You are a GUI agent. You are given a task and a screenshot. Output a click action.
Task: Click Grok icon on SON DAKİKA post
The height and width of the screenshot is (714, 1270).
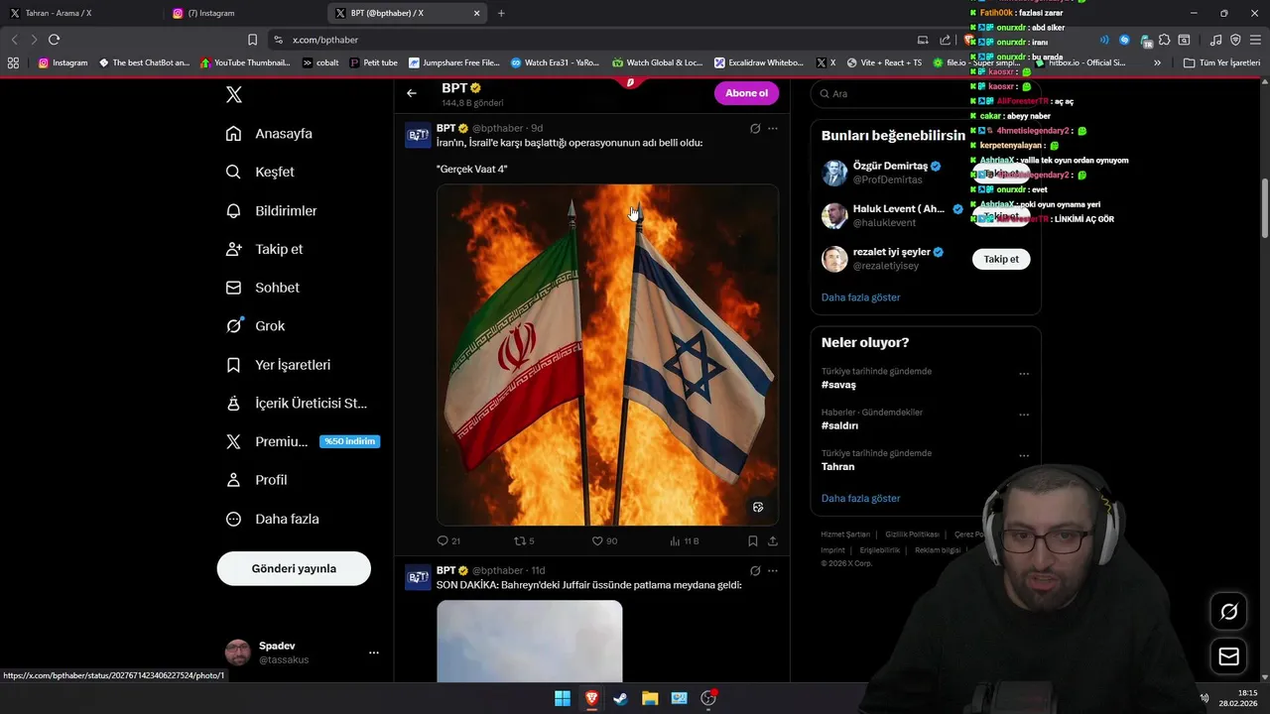tap(755, 570)
